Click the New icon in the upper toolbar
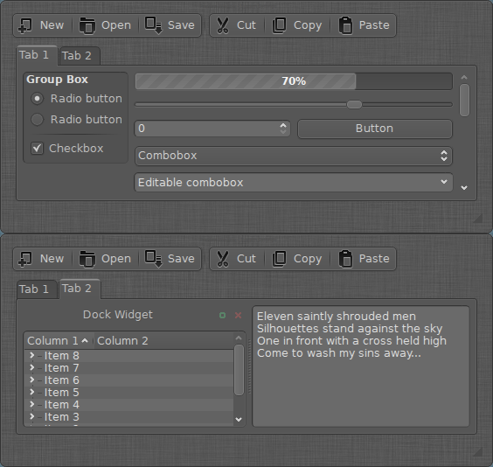The width and height of the screenshot is (493, 467). pyautogui.click(x=25, y=25)
